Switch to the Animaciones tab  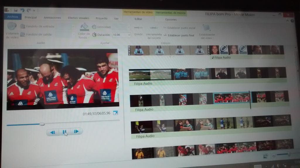click(x=52, y=18)
